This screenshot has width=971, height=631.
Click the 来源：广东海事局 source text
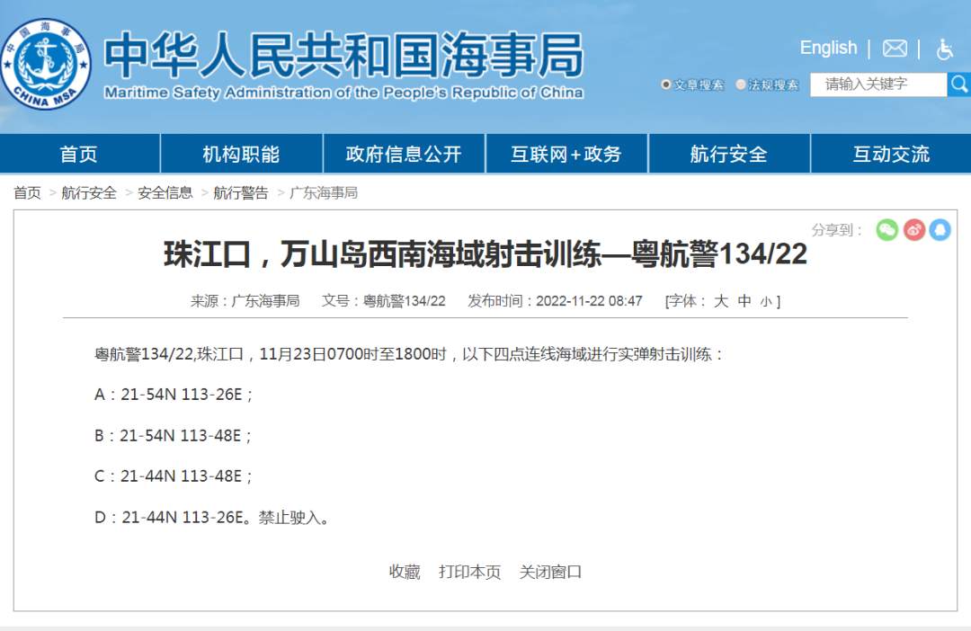pos(245,301)
